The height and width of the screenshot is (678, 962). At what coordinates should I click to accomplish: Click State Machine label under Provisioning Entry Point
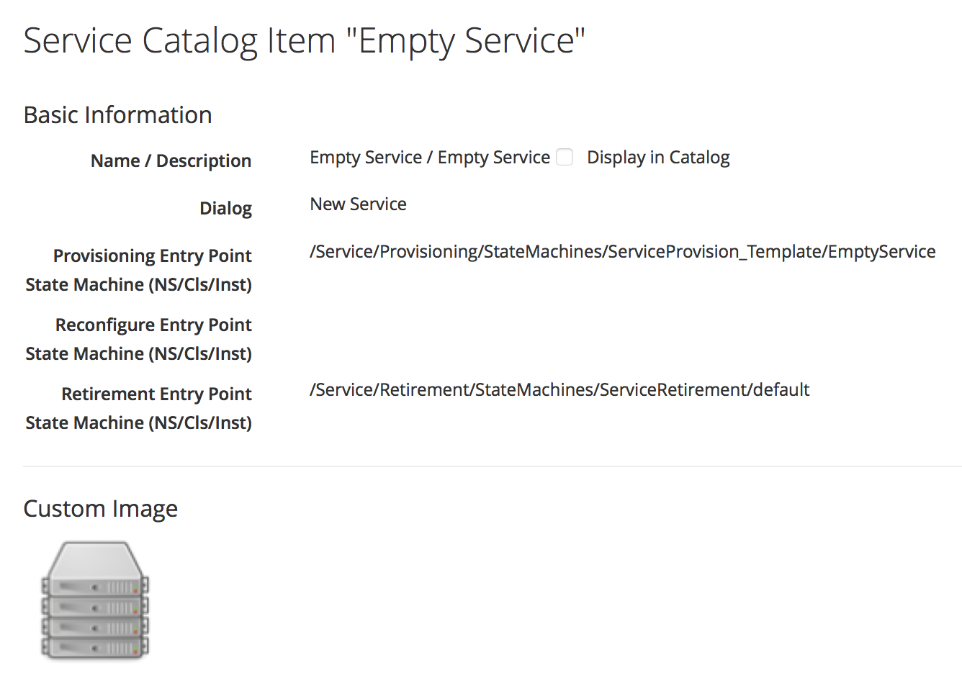tap(138, 285)
